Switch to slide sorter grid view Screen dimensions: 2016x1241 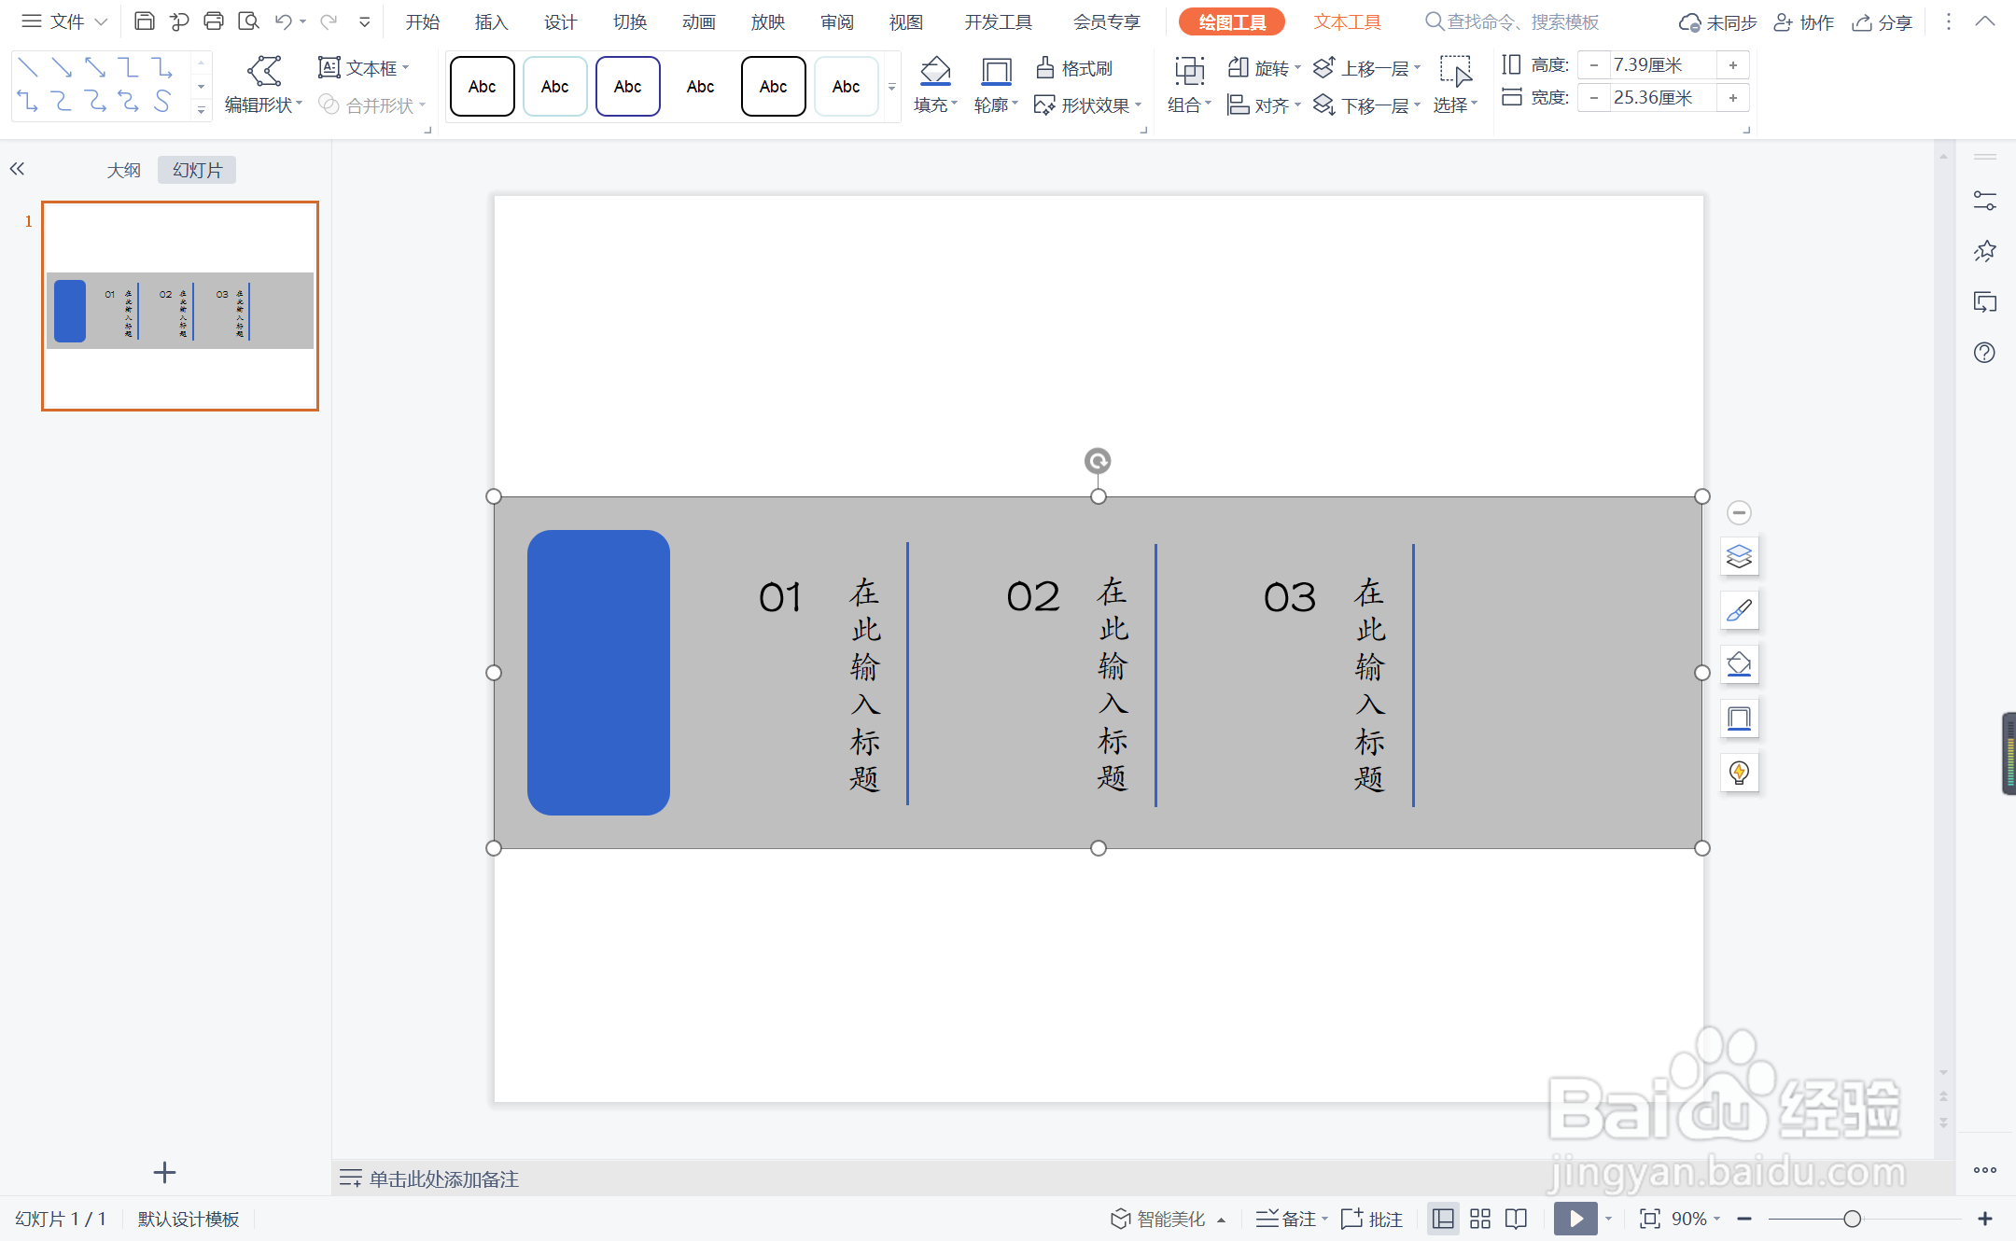1480,1219
